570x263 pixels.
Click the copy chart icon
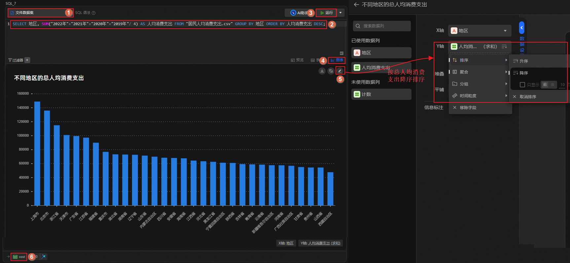tap(331, 71)
